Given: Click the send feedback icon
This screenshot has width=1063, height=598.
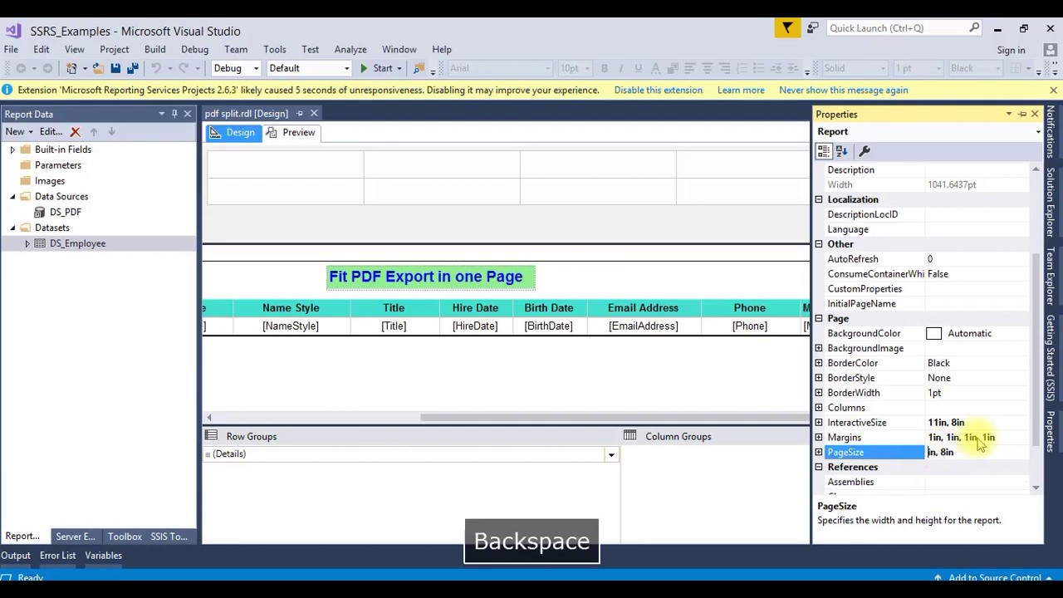Looking at the screenshot, I should (812, 28).
